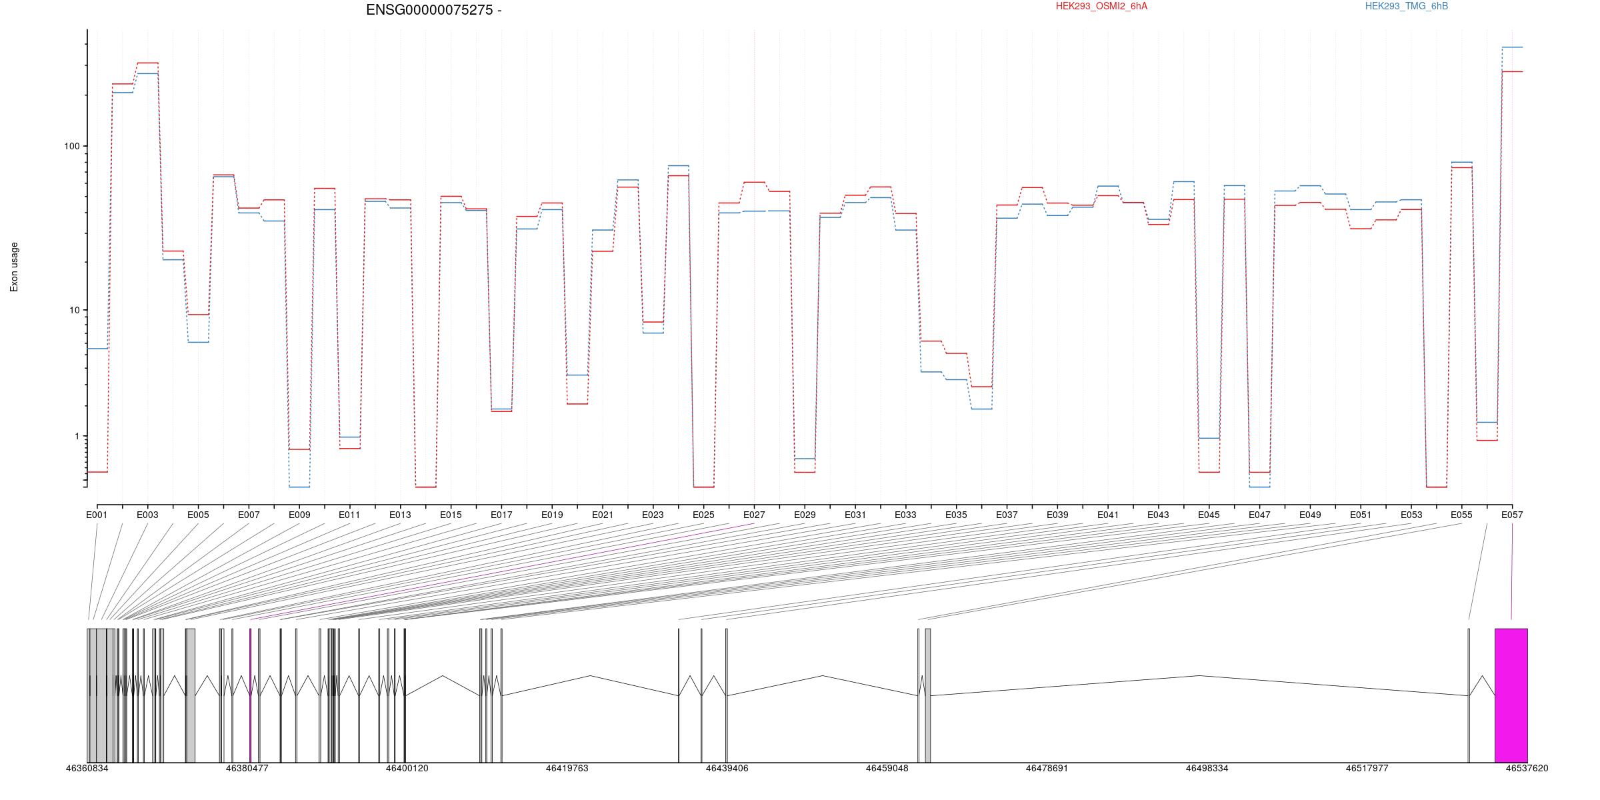The width and height of the screenshot is (1600, 800).
Task: Click genomic coordinate 46459048
Action: 887,768
